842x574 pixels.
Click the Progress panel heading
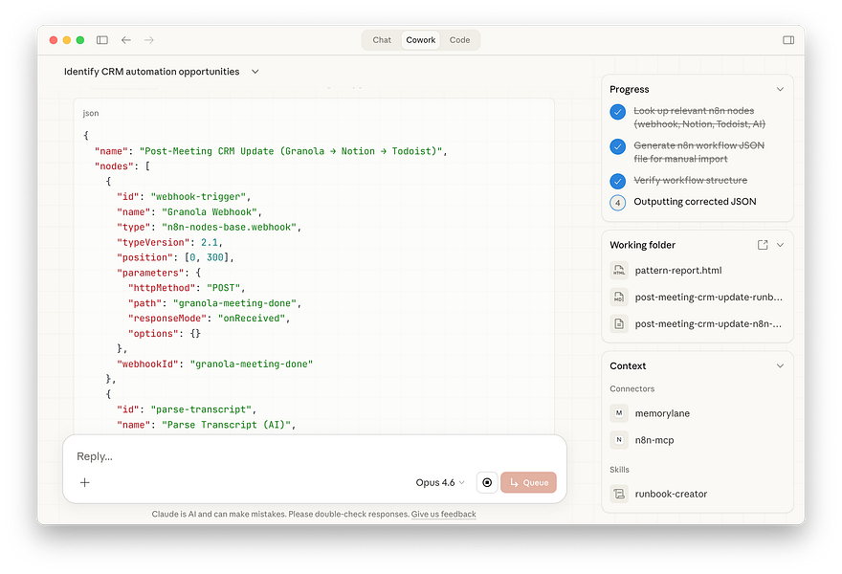[x=630, y=89]
